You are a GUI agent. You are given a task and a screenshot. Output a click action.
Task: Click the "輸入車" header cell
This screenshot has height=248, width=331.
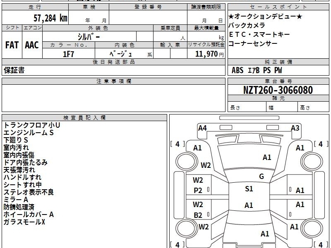(x=170, y=45)
